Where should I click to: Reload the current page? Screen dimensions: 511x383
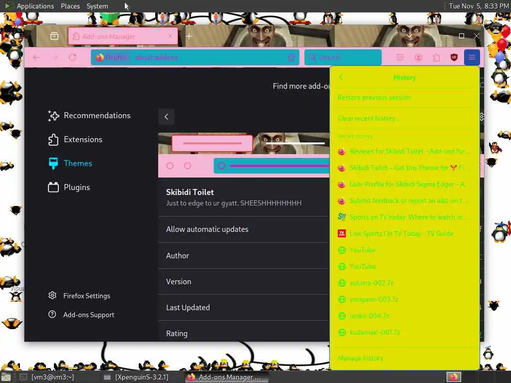72,58
